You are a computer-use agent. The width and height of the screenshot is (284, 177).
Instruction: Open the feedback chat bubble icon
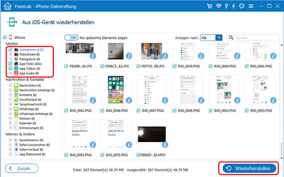[241, 6]
